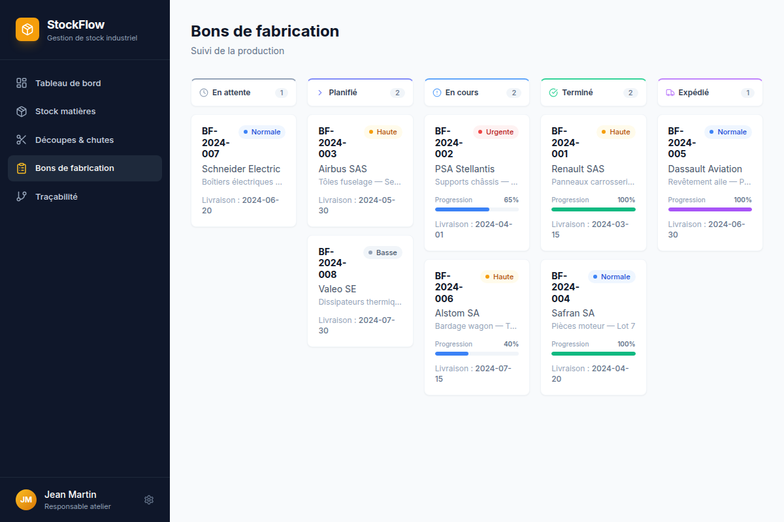Screen dimensions: 784x522
Task: Click the Expédié column header
Action: tap(710, 93)
